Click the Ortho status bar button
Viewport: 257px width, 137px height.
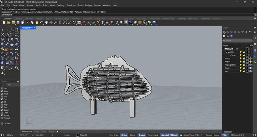[x=124, y=135]
